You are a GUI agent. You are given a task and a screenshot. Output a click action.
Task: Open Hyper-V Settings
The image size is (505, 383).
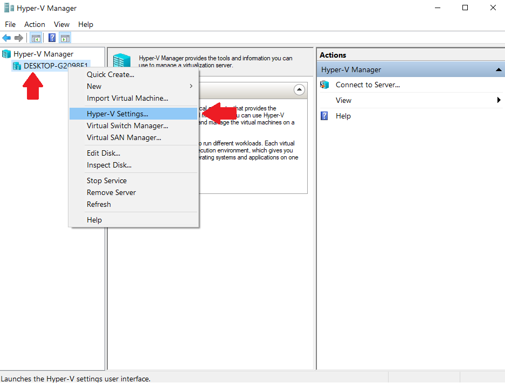[133, 114]
